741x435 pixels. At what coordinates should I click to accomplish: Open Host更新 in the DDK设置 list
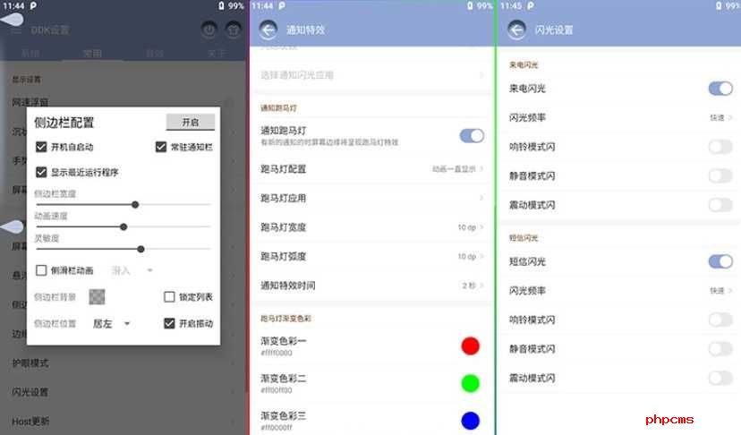[x=123, y=421]
